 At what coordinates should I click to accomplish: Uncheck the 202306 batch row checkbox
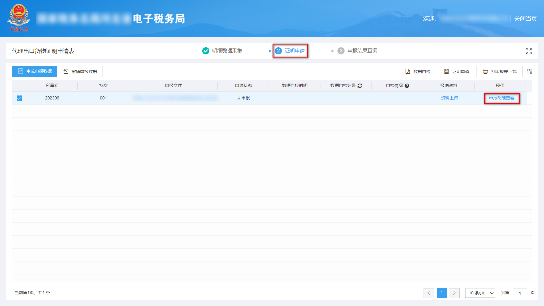click(19, 98)
